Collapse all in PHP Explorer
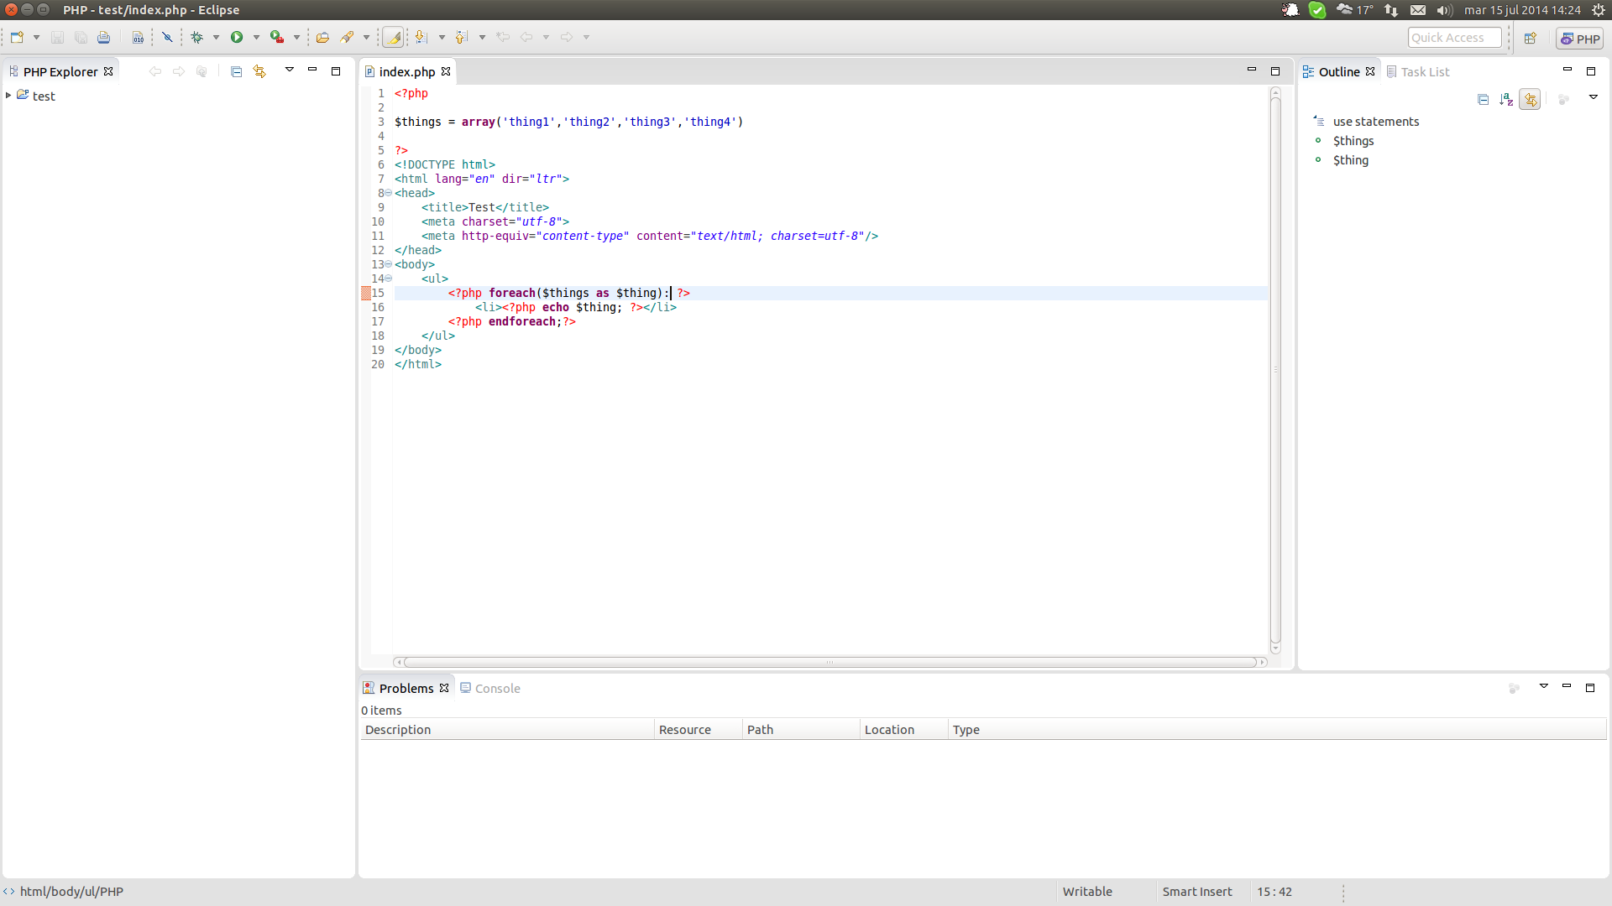This screenshot has width=1612, height=906. (x=236, y=72)
